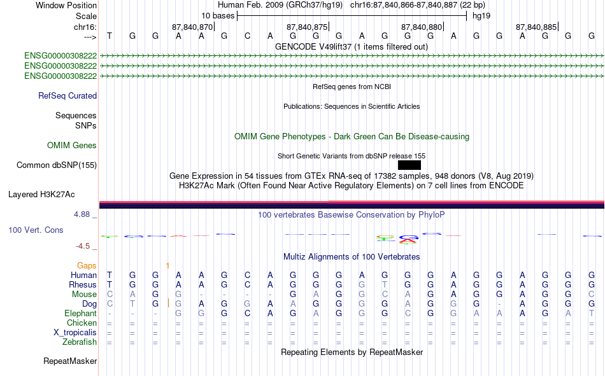Click Publications: Sequences in Scientific Articles title
This screenshot has width=605, height=376.
352,106
